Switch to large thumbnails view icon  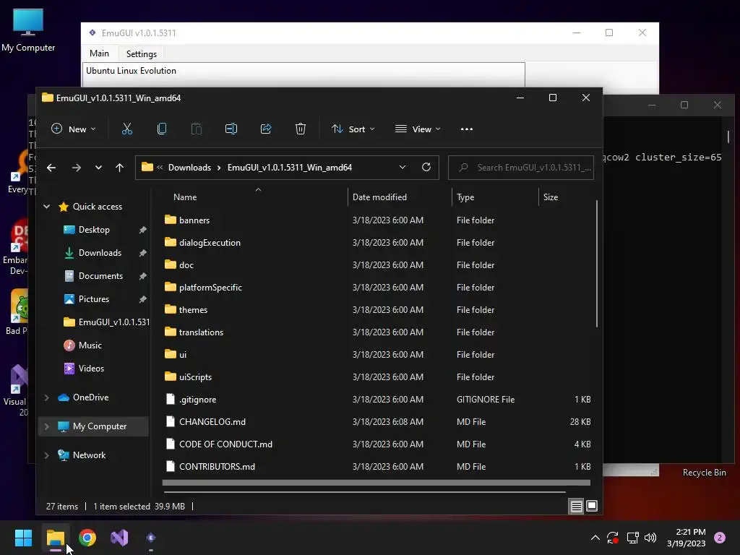(592, 507)
